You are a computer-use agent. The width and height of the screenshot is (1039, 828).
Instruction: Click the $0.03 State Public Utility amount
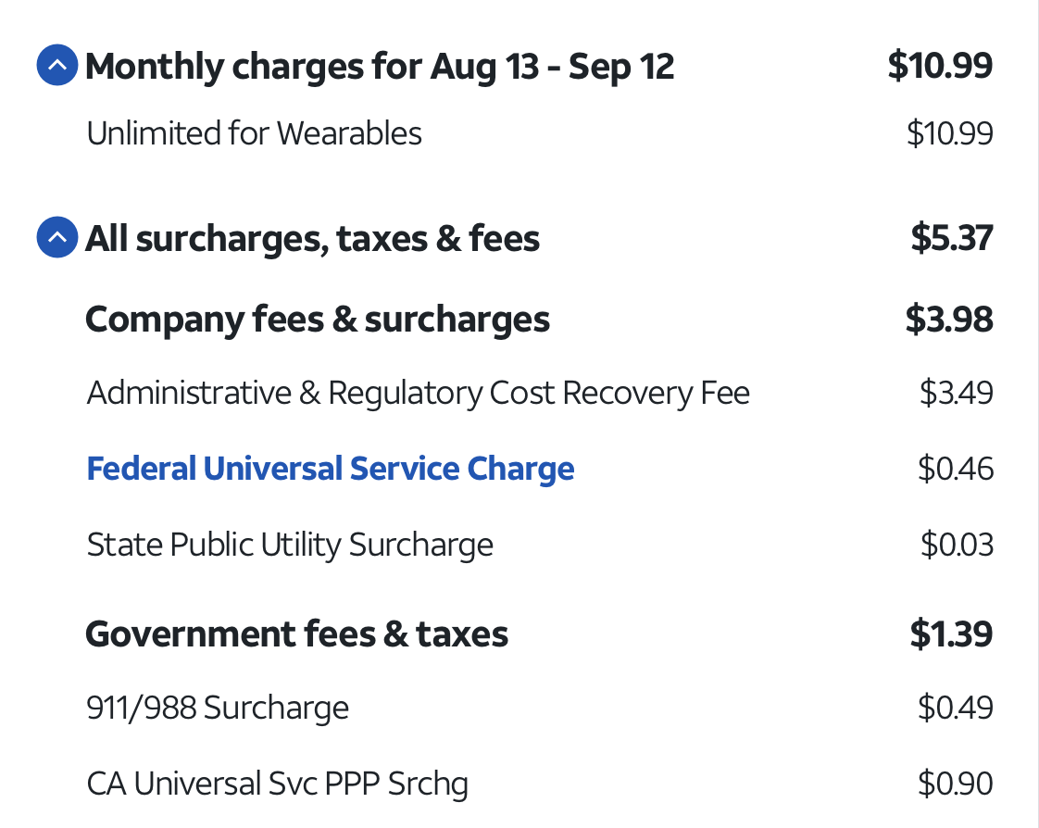957,545
